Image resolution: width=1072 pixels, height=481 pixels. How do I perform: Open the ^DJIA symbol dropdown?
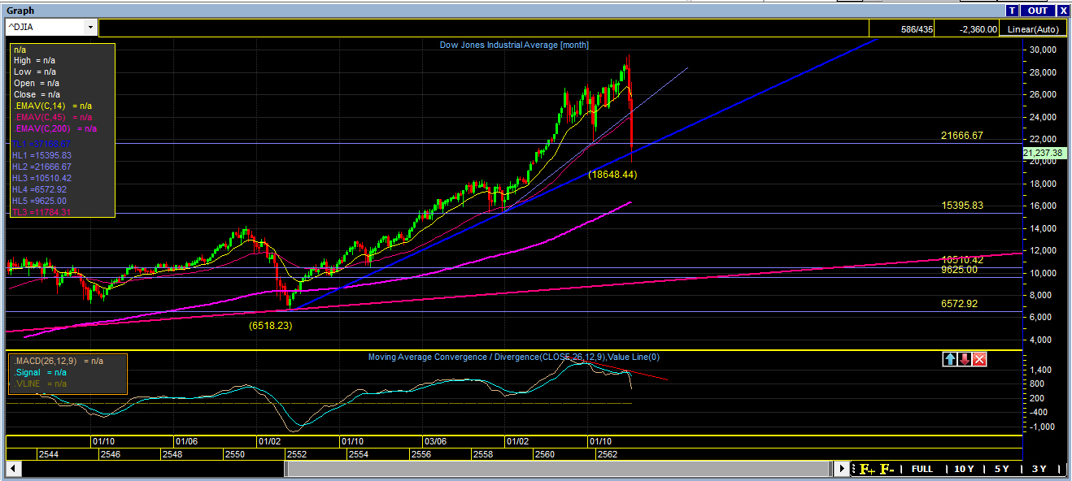click(89, 27)
